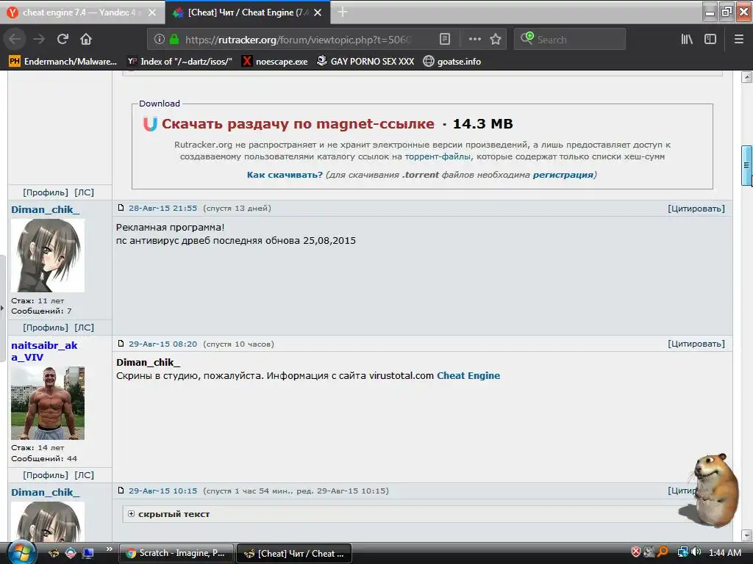Screen dimensions: 753x564
Task: Click username naitsaibr_aka_VIV
Action: (x=44, y=351)
